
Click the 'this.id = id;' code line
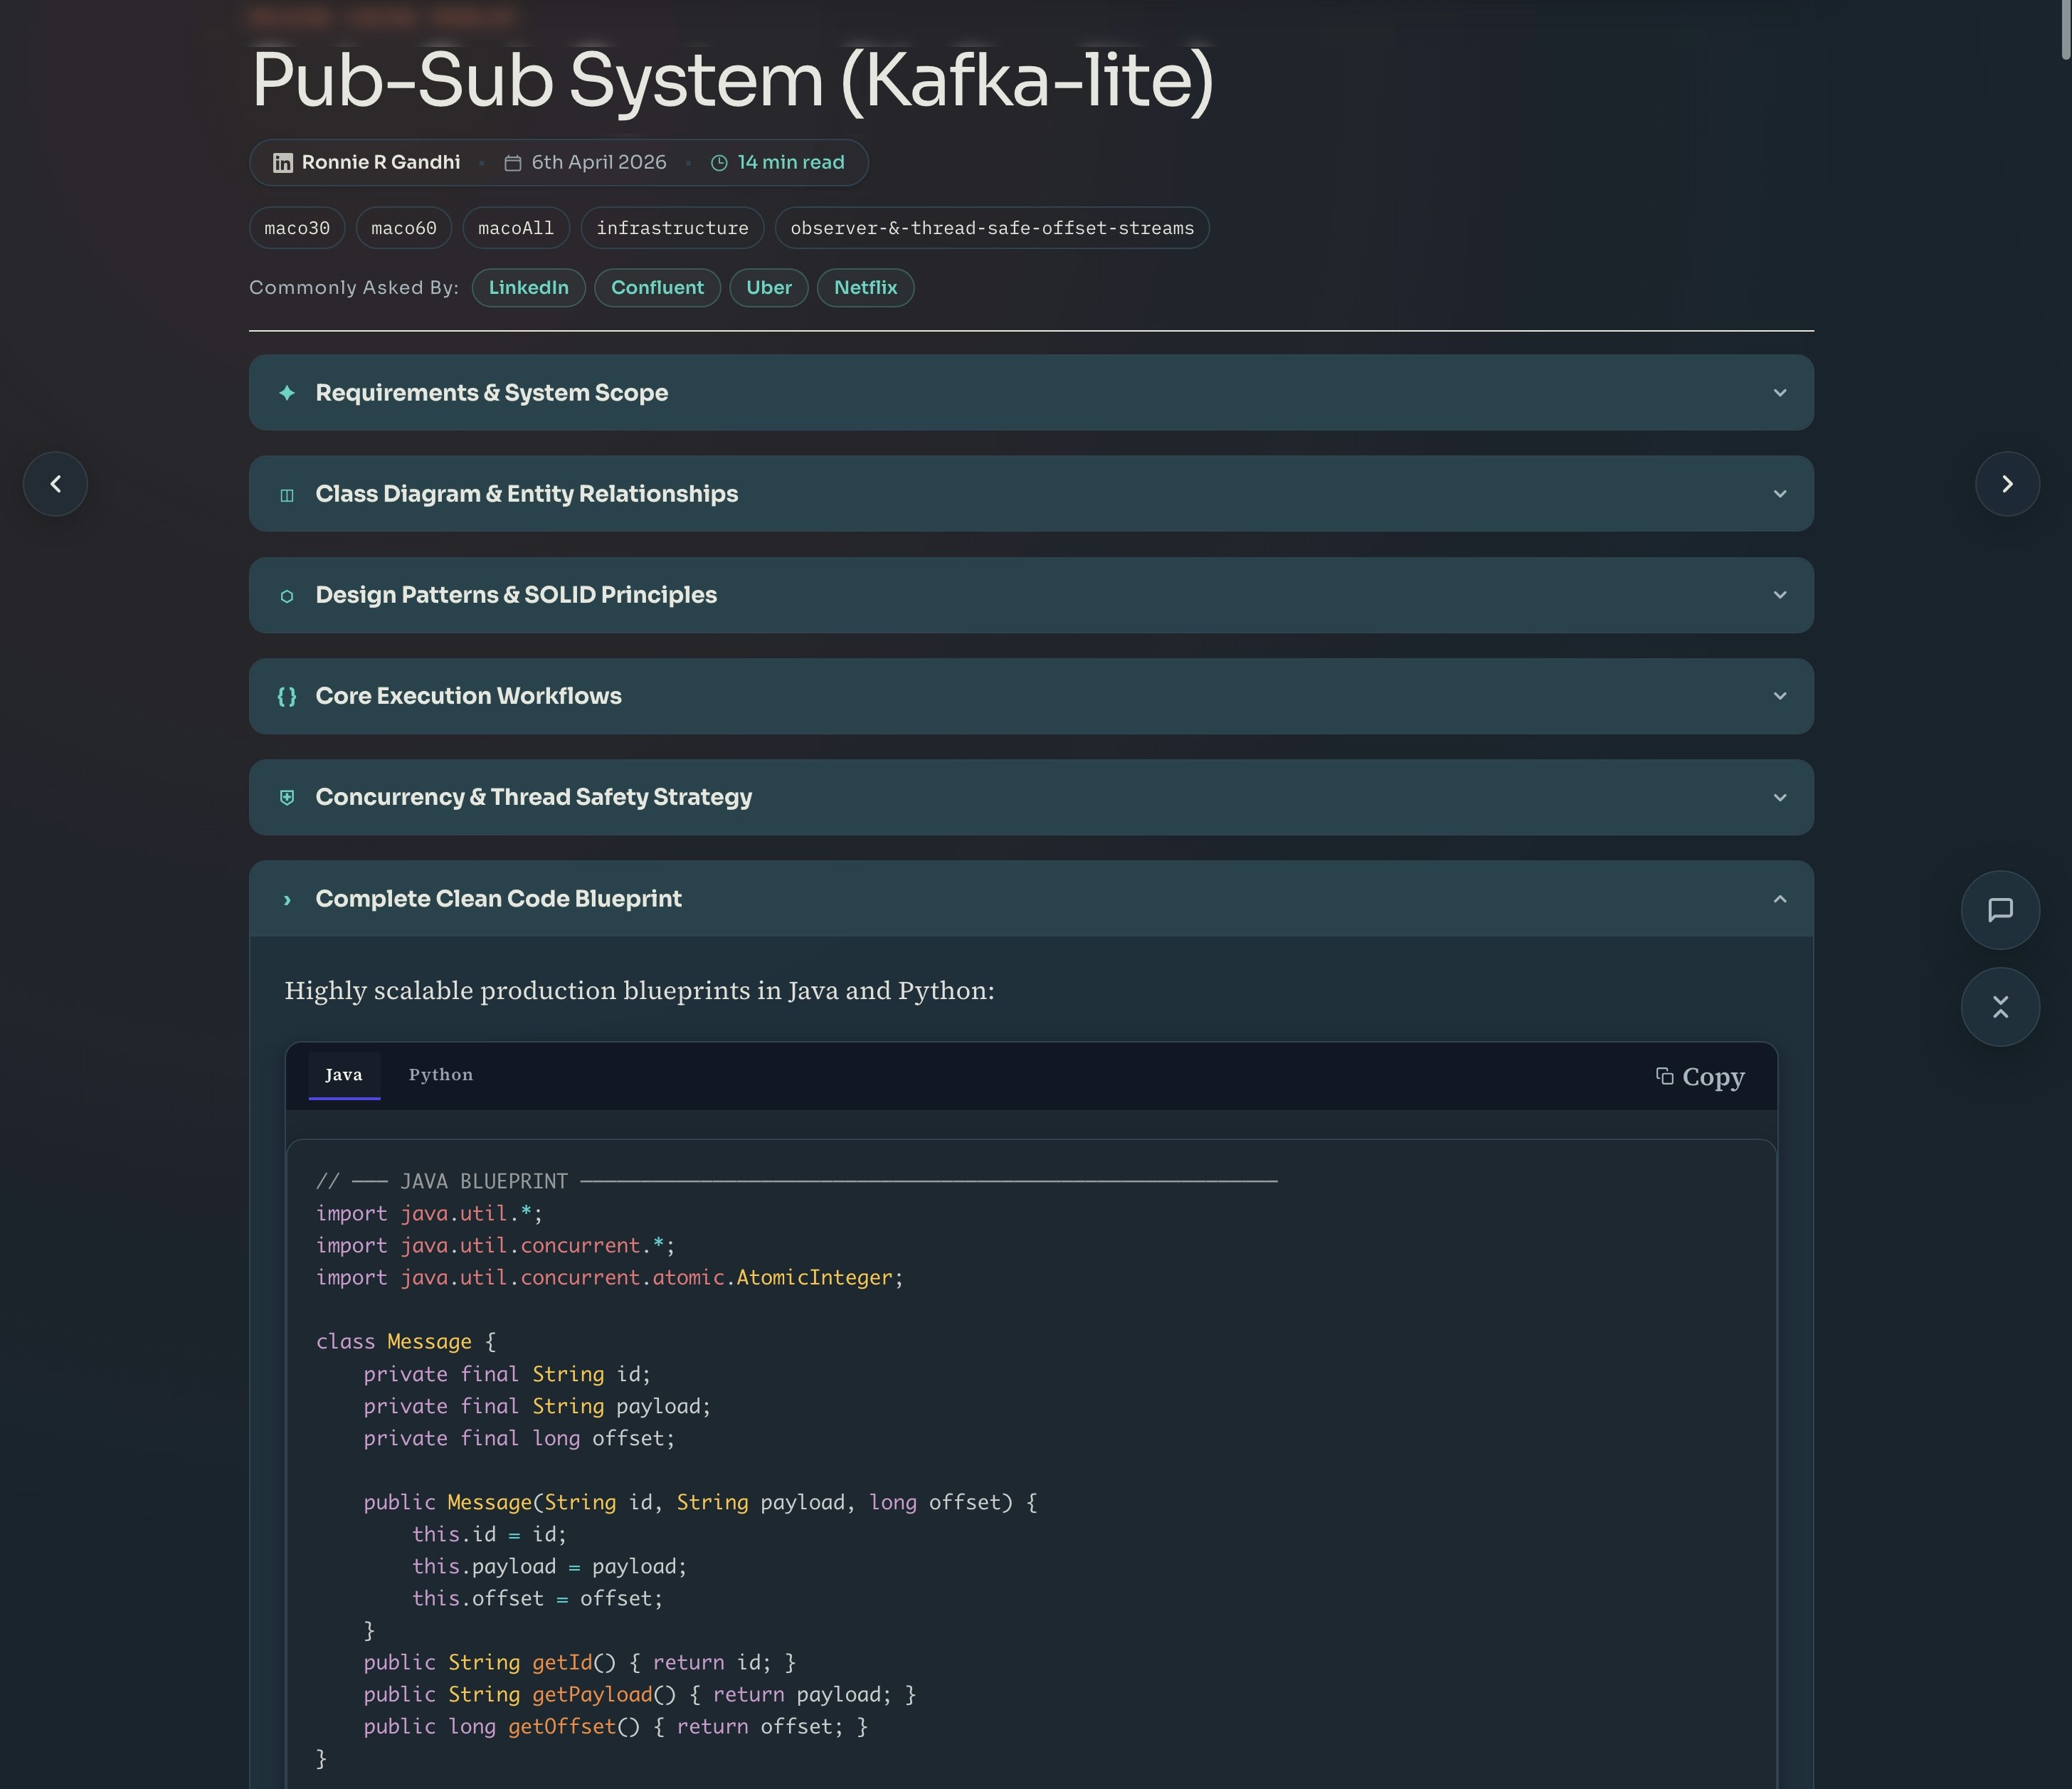[489, 1535]
